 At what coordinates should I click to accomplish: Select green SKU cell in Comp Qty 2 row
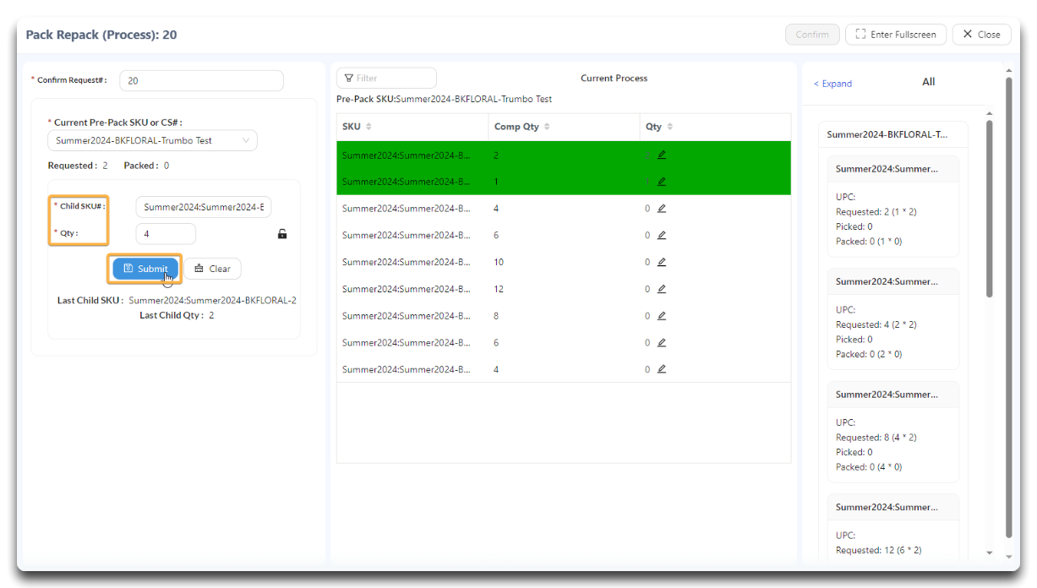(x=406, y=155)
